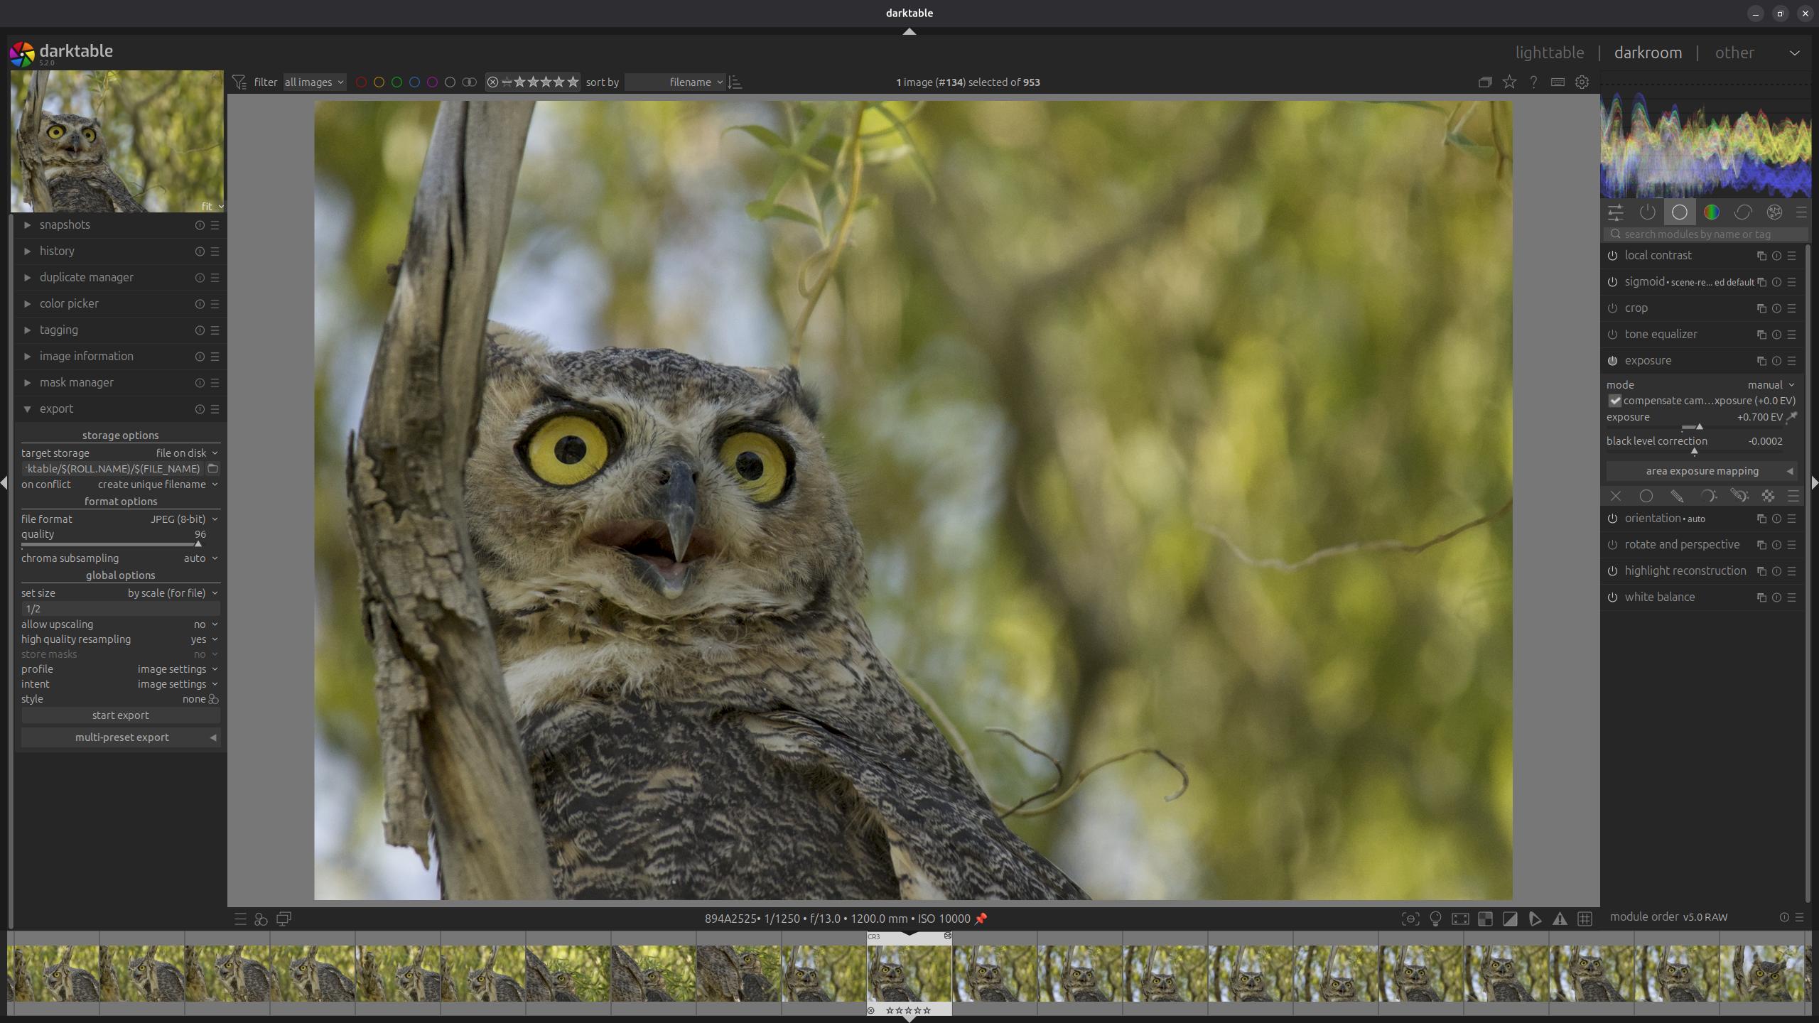
Task: Enable rotate and perspective module
Action: (x=1612, y=545)
